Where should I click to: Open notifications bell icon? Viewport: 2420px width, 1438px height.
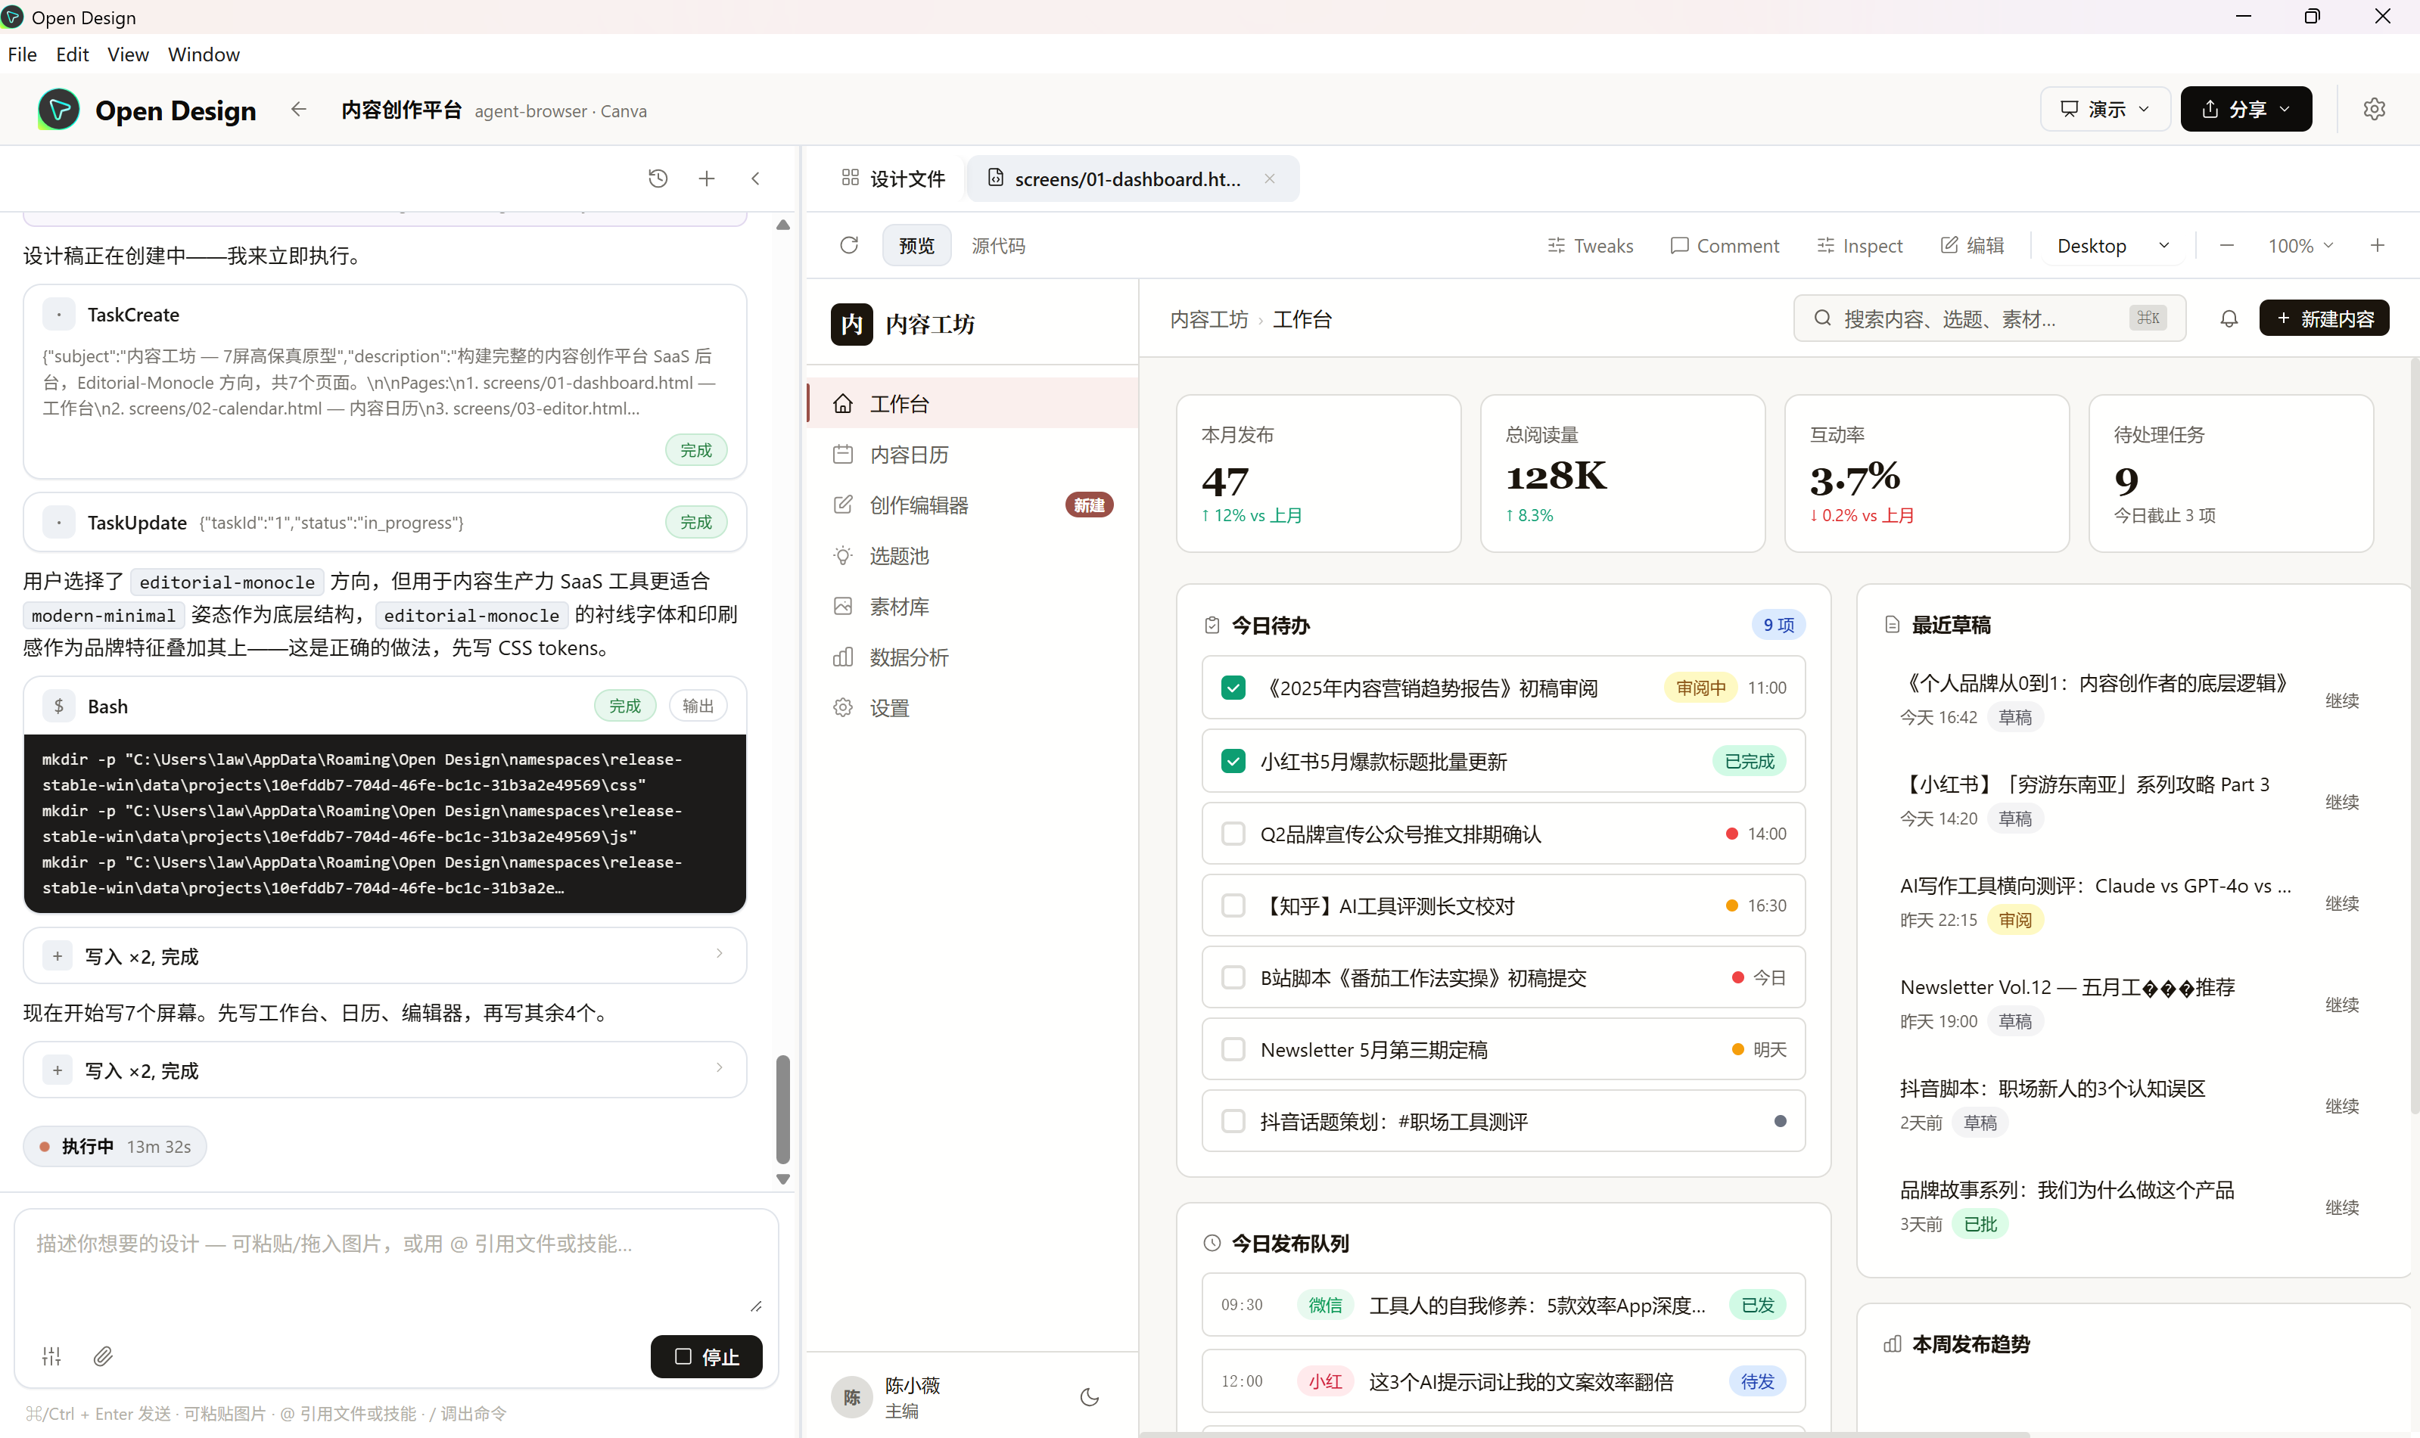click(2229, 318)
